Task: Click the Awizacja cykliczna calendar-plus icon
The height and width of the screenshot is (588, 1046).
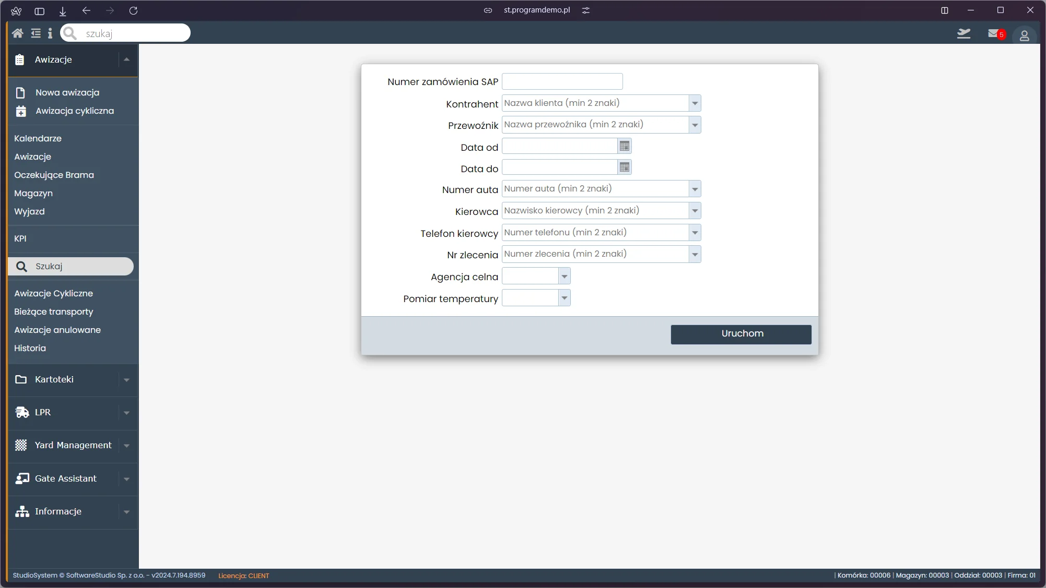Action: click(21, 111)
